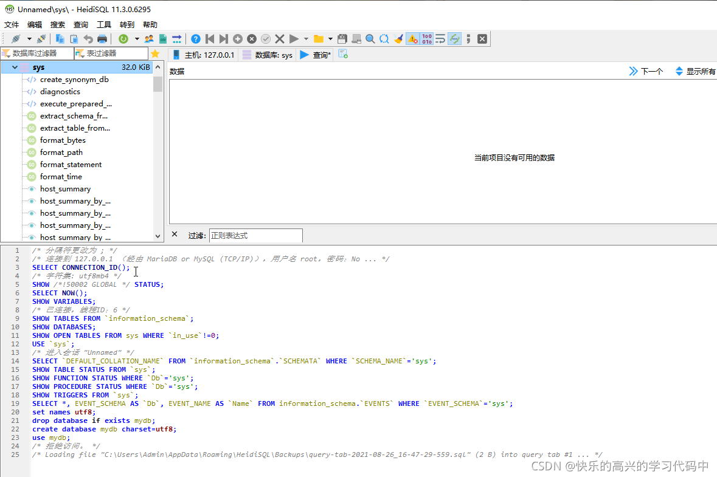Export grid rows with the CSV icon
The height and width of the screenshot is (477, 717).
[163, 39]
